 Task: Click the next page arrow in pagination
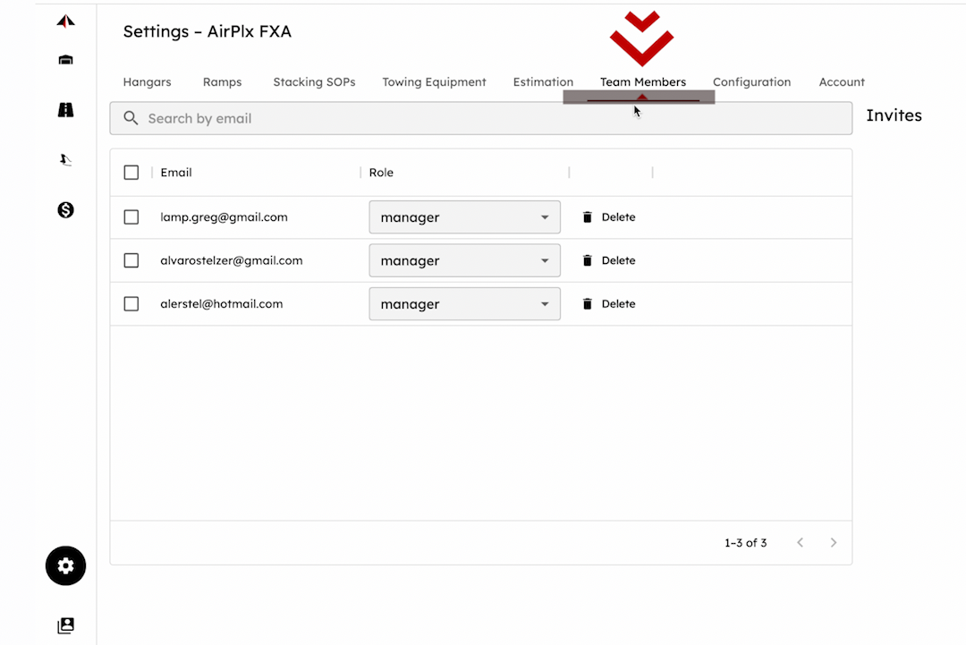[834, 543]
